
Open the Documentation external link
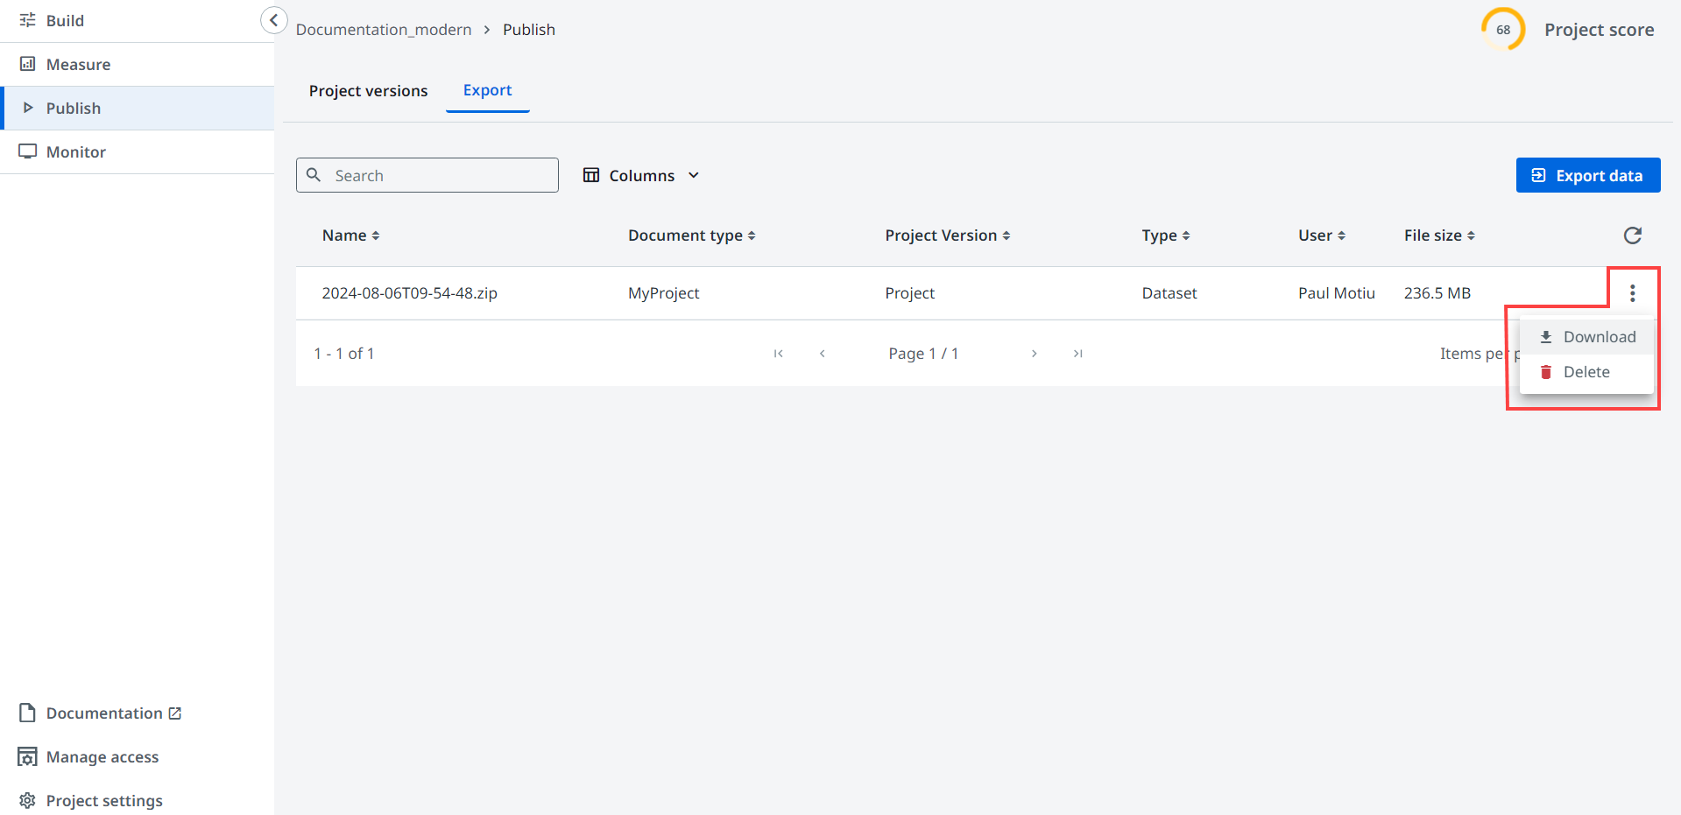click(x=113, y=713)
